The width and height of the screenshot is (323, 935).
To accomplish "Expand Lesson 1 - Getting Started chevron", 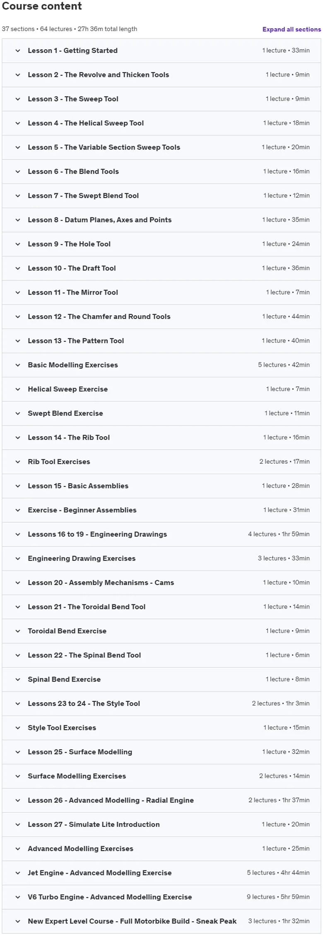I will coord(18,51).
